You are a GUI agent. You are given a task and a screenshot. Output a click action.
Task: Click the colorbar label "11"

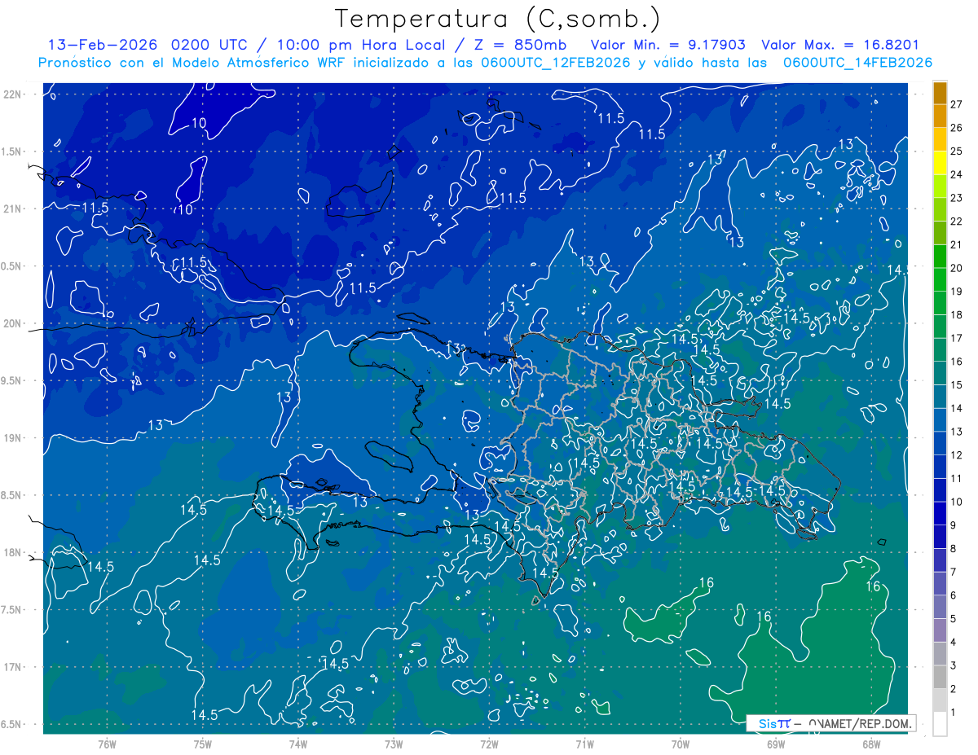click(x=956, y=478)
